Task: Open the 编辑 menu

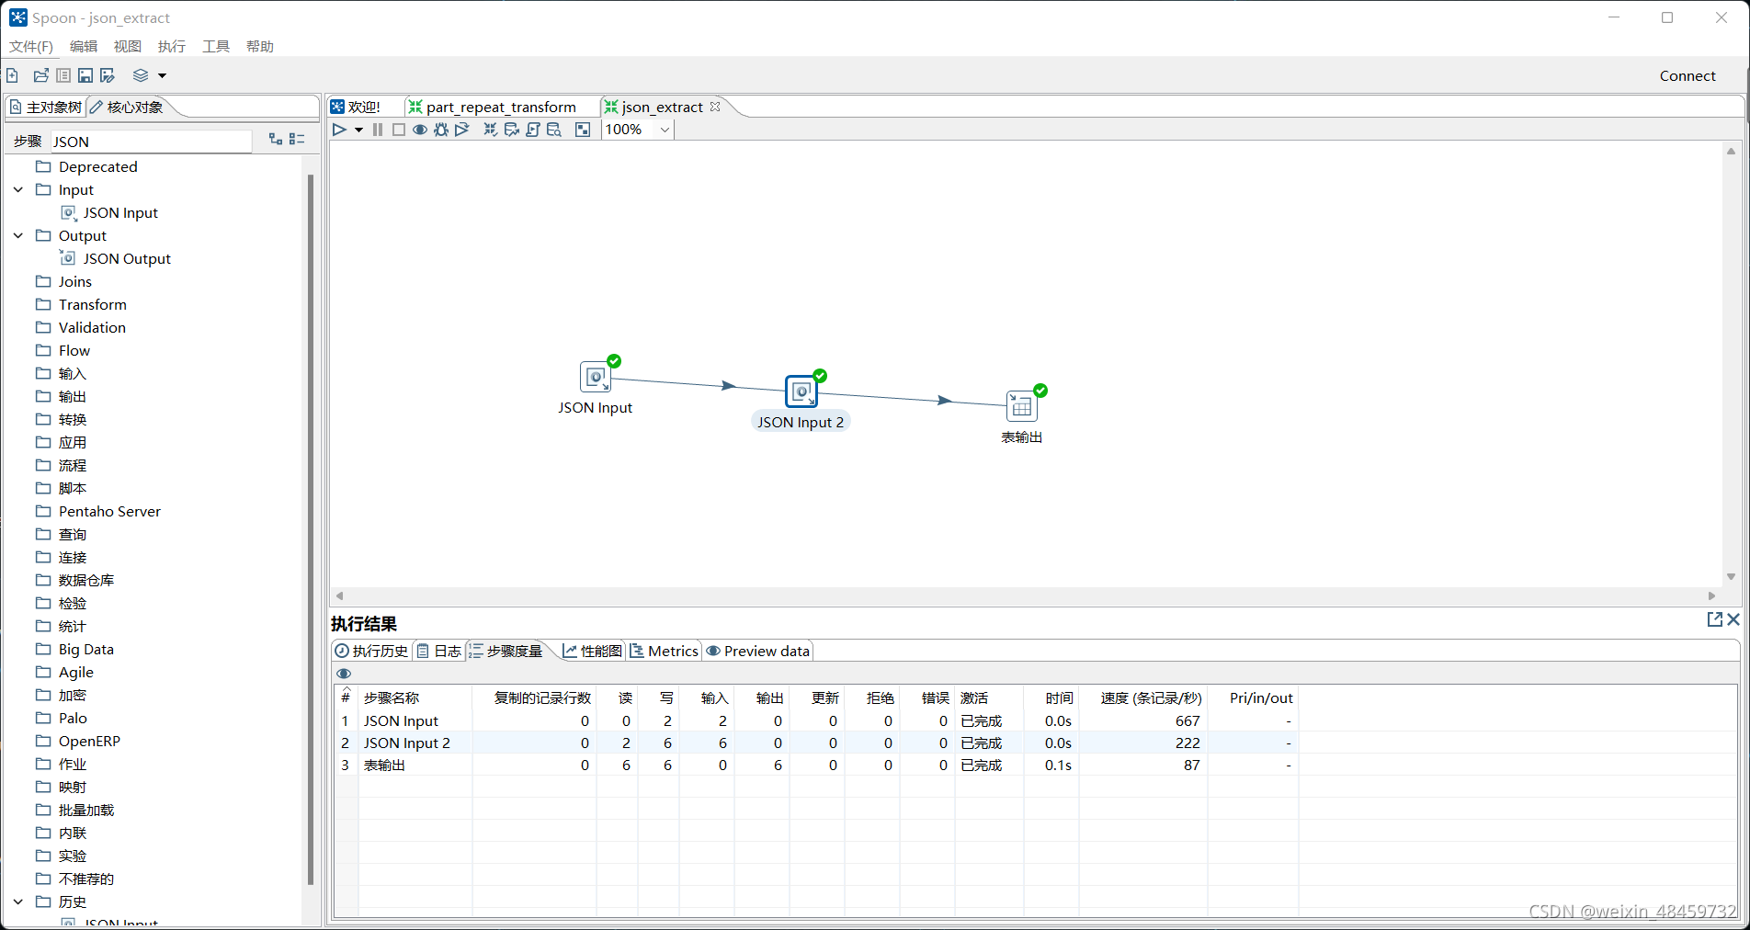Action: coord(84,46)
